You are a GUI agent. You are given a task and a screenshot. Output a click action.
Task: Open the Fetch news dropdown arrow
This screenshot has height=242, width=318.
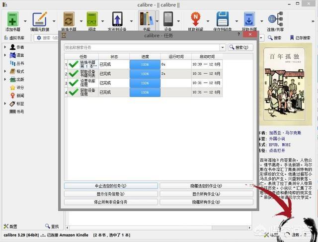pos(208,21)
